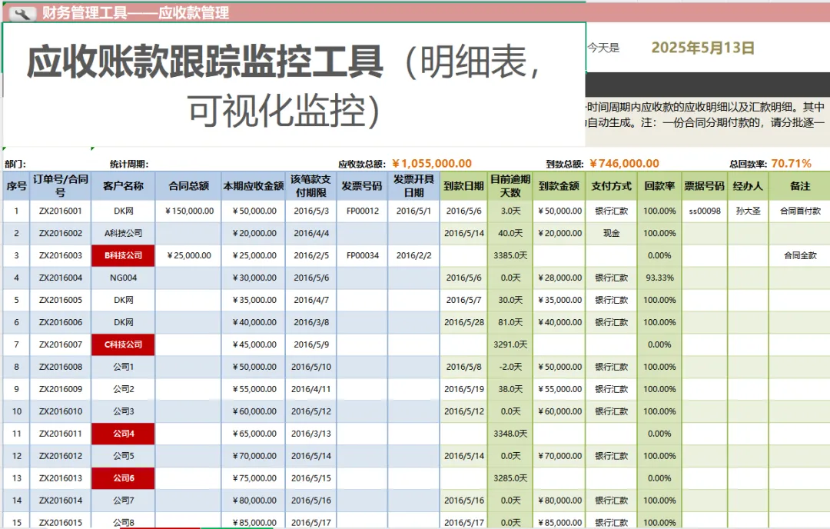Screen dimensions: 830x529
Task: Select the 到款日期 column header
Action: coord(463,186)
